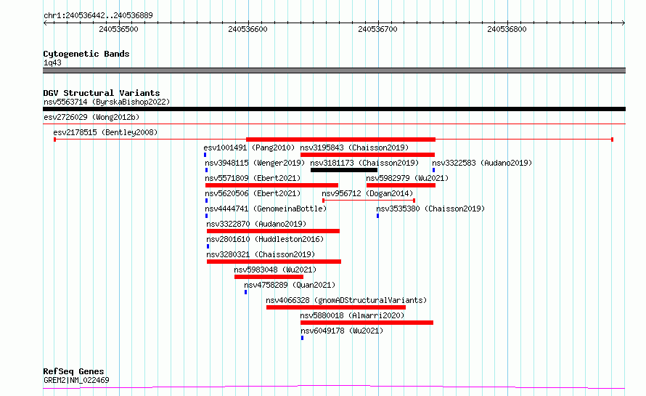Select the blue esv1001491 insertion marker
646x396 pixels.
(x=205, y=155)
